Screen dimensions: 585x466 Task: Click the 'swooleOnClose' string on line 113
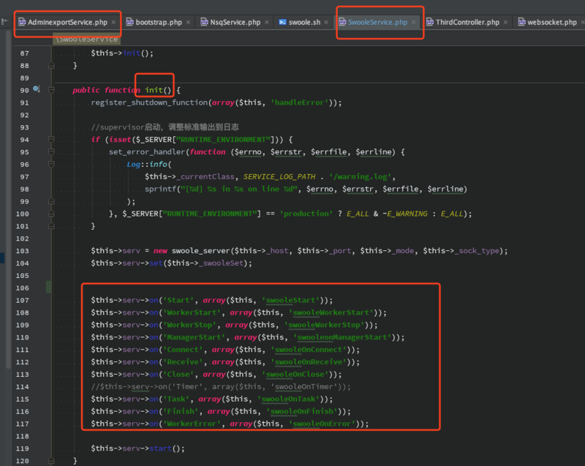coord(295,375)
